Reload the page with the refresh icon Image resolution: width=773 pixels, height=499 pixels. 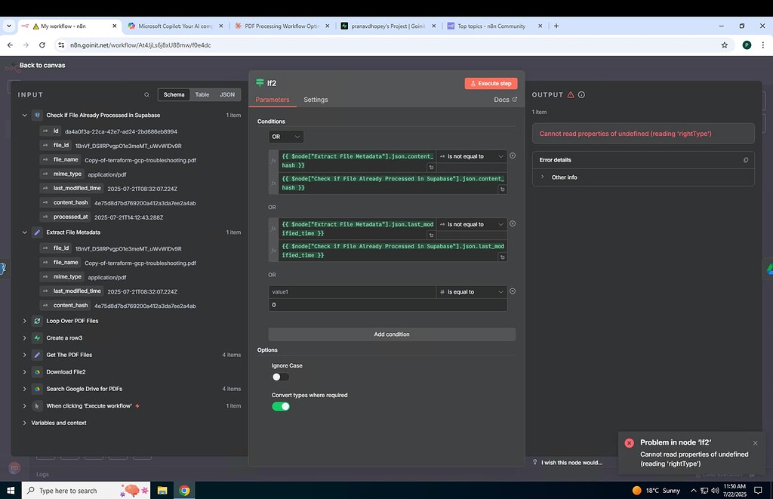click(45, 45)
